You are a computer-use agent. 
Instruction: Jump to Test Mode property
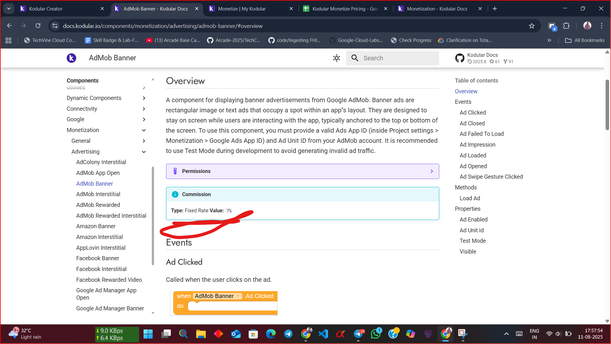click(473, 241)
